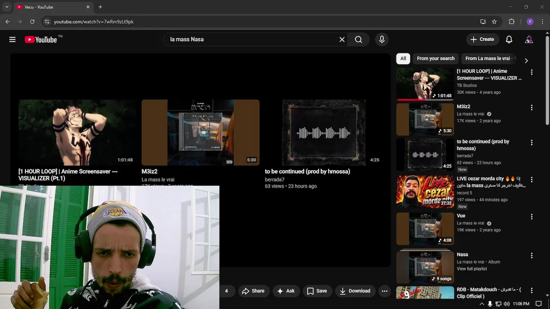550x309 pixels.
Task: Open network settings from the tray
Action: click(x=498, y=304)
